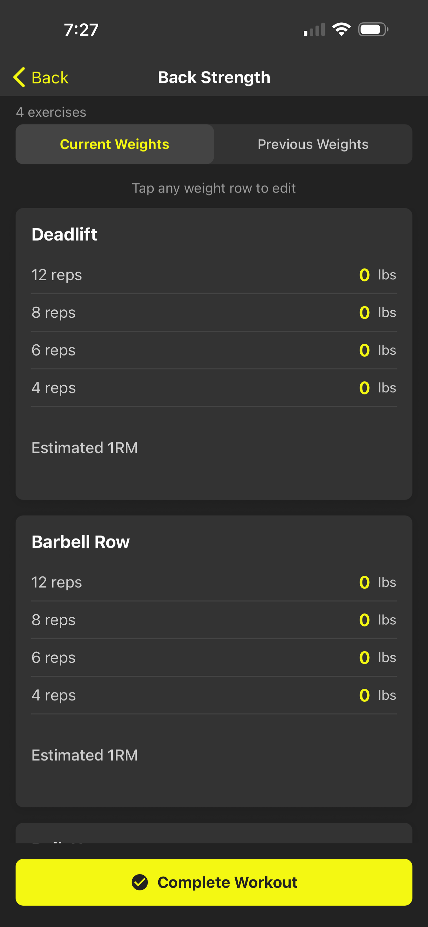
Task: Tap Barbell Row Estimated 1RM row
Action: (x=214, y=755)
